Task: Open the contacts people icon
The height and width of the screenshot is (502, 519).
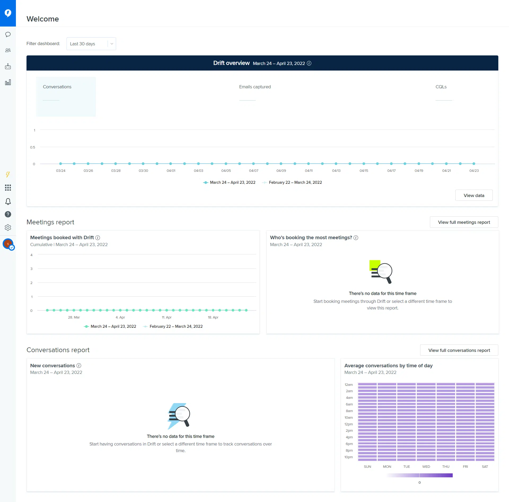Action: click(8, 50)
